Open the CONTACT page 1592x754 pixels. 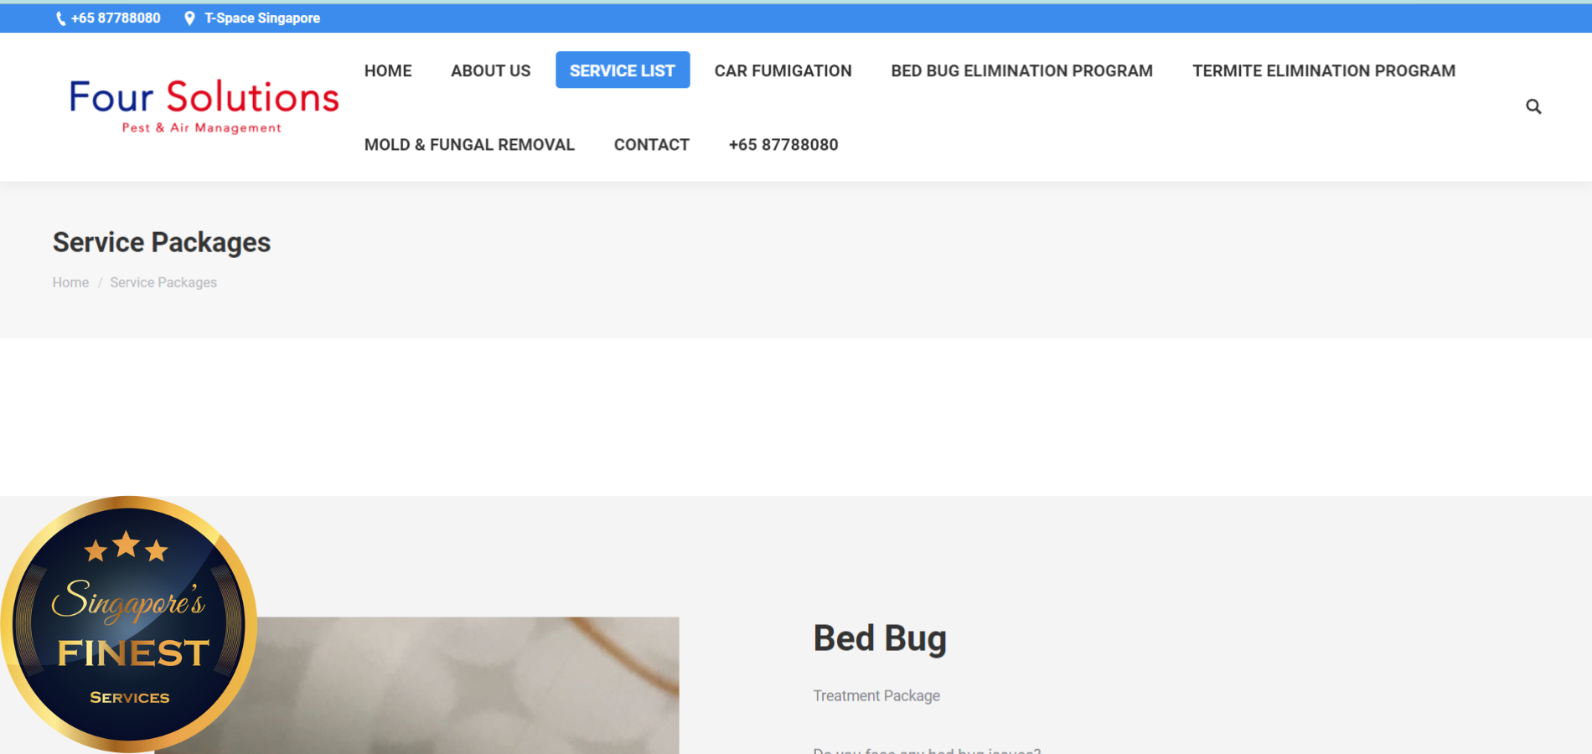tap(651, 145)
